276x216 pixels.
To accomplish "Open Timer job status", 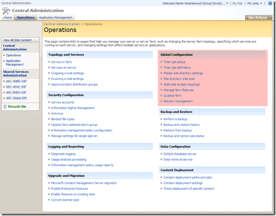I will (x=174, y=62).
